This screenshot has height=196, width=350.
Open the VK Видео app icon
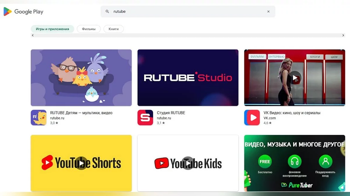tap(252, 118)
